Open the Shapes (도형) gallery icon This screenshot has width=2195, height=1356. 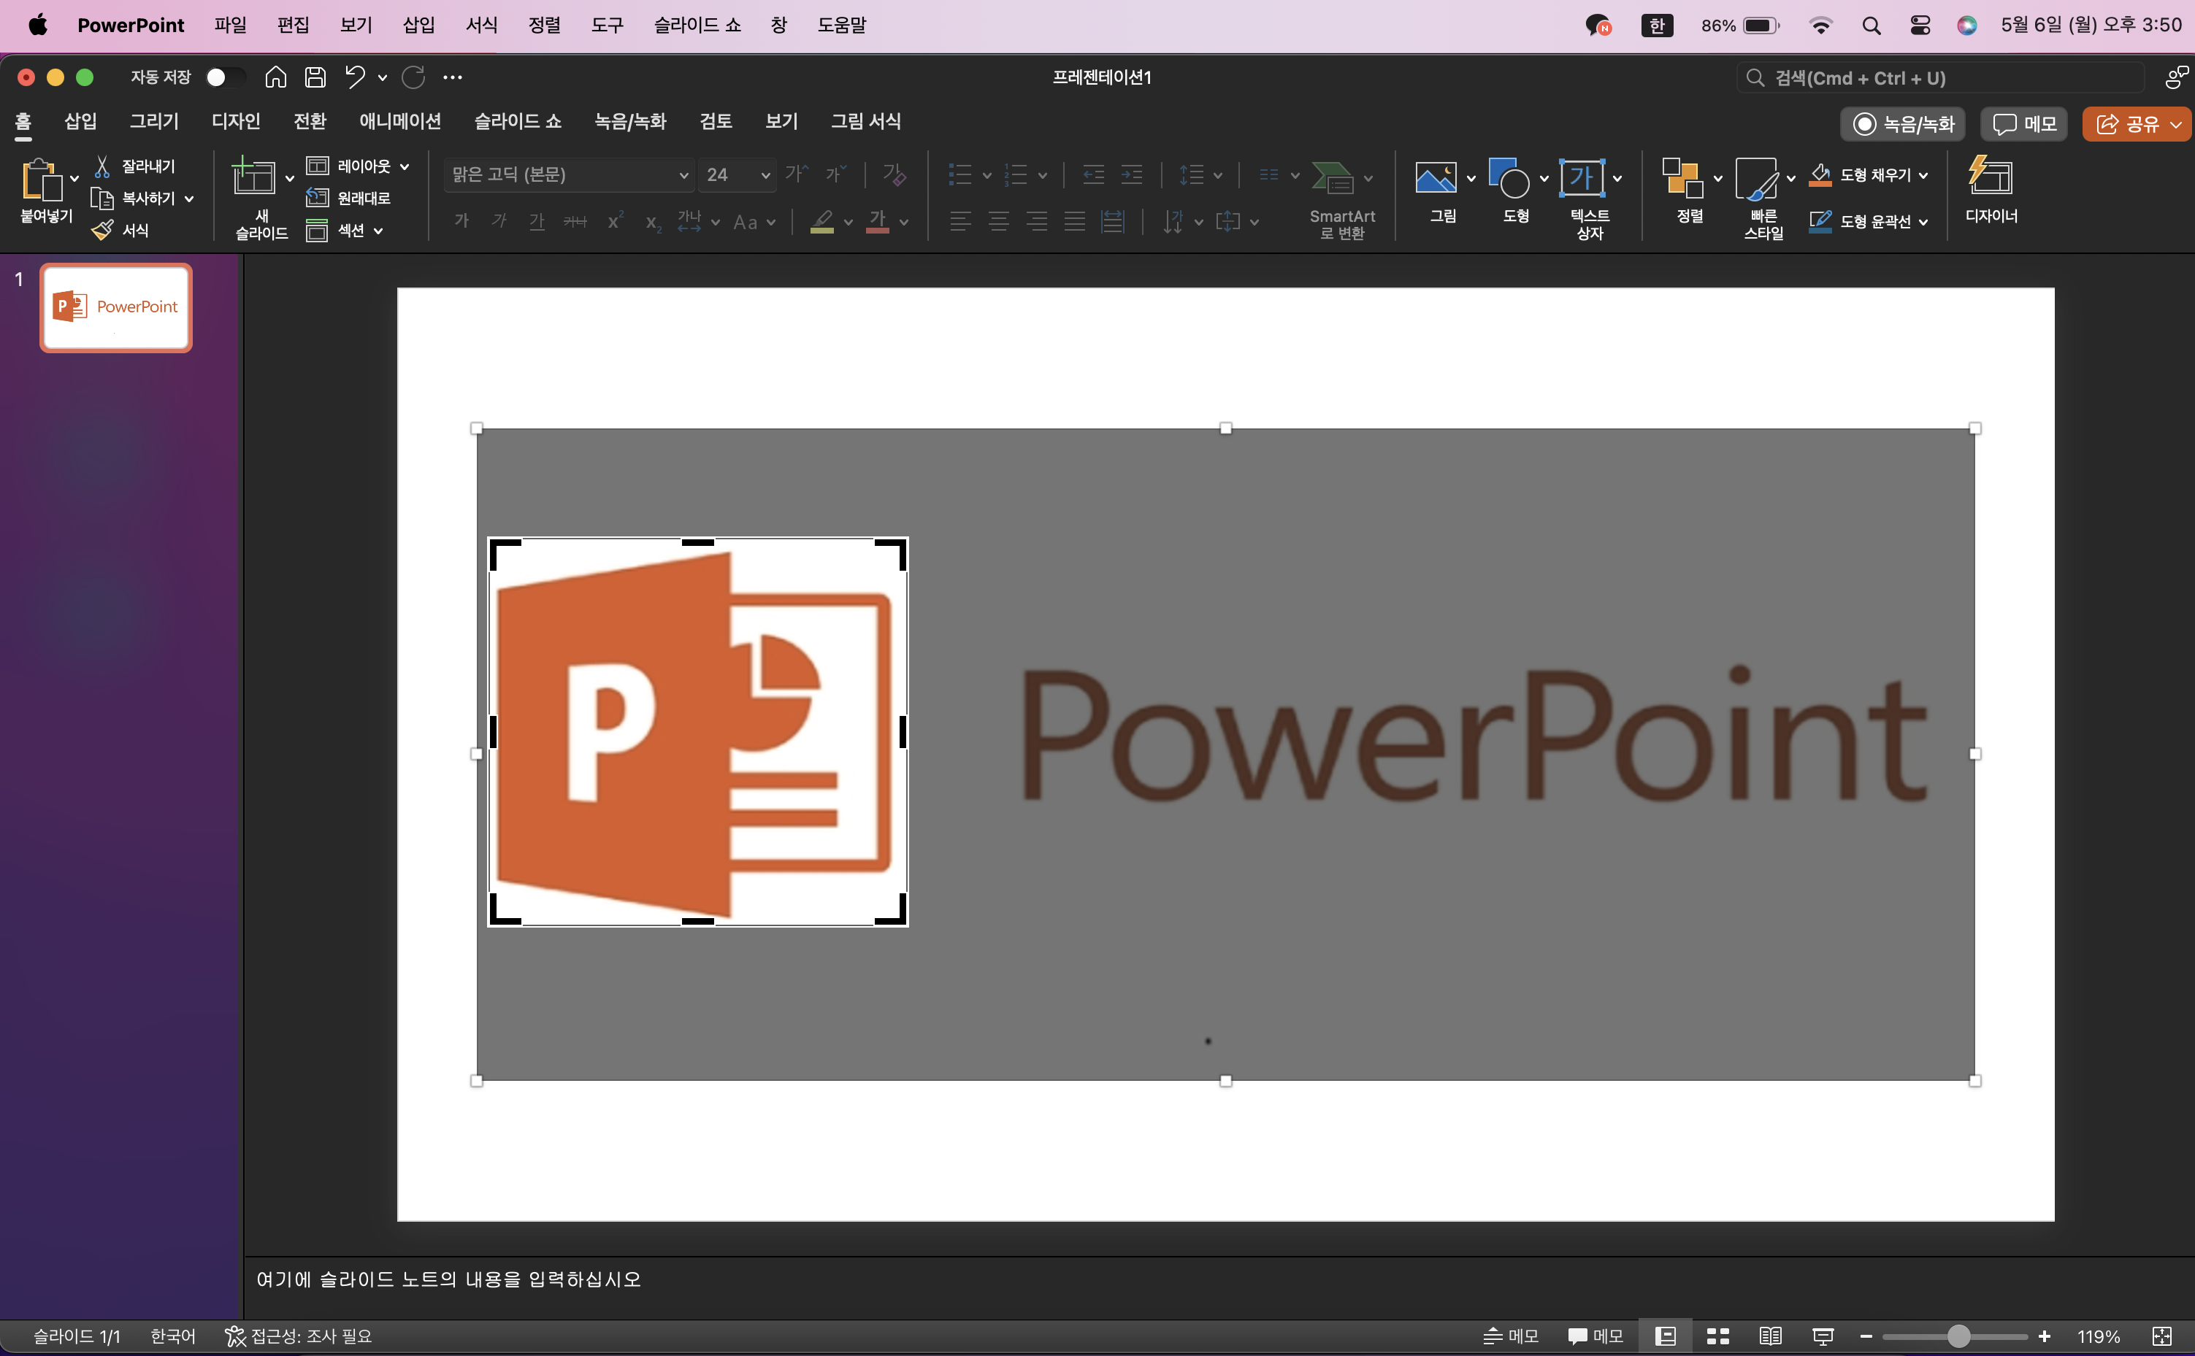(1509, 177)
